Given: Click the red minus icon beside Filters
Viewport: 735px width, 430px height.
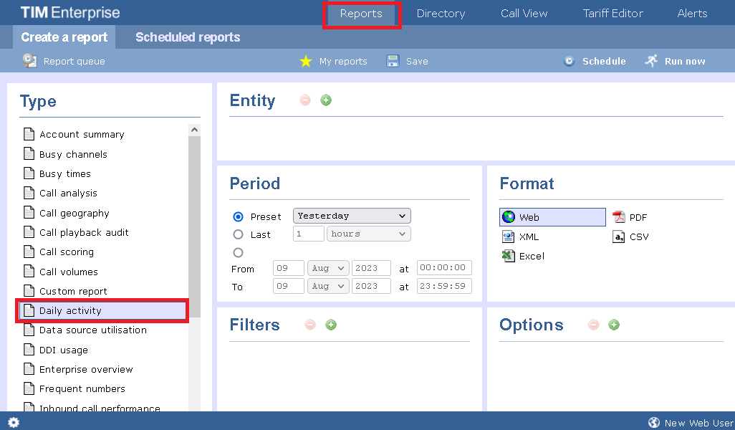Looking at the screenshot, I should point(310,325).
